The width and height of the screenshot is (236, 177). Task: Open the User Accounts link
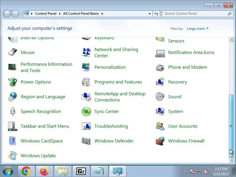tap(183, 126)
